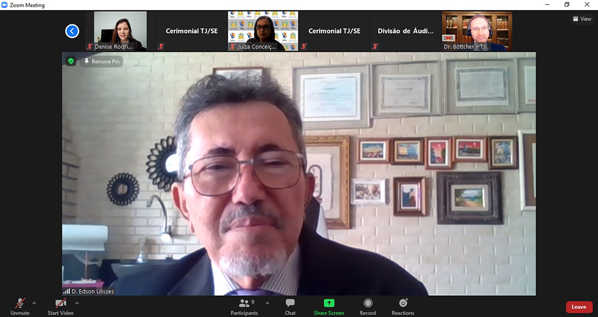
Task: Unmute the microphone
Action: coord(20,306)
